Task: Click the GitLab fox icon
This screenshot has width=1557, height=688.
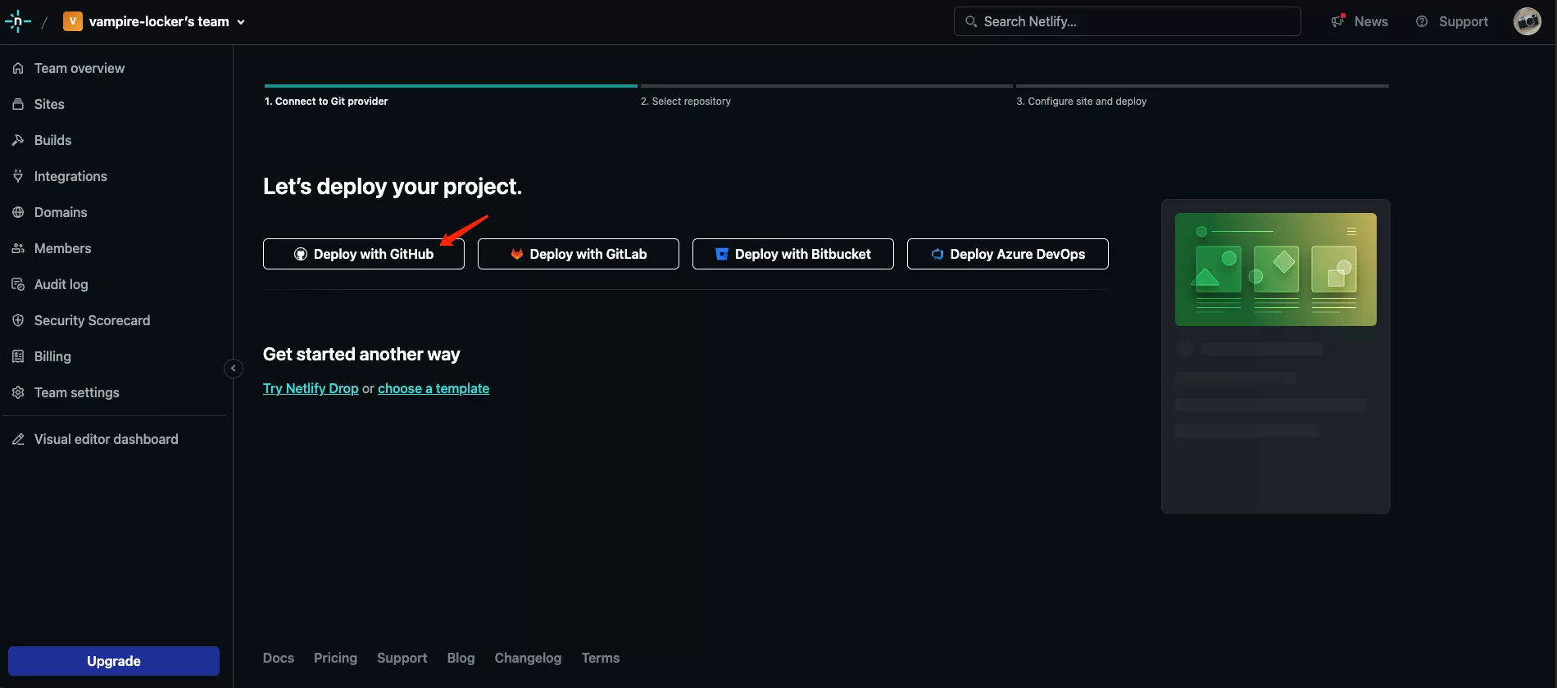Action: pos(517,254)
